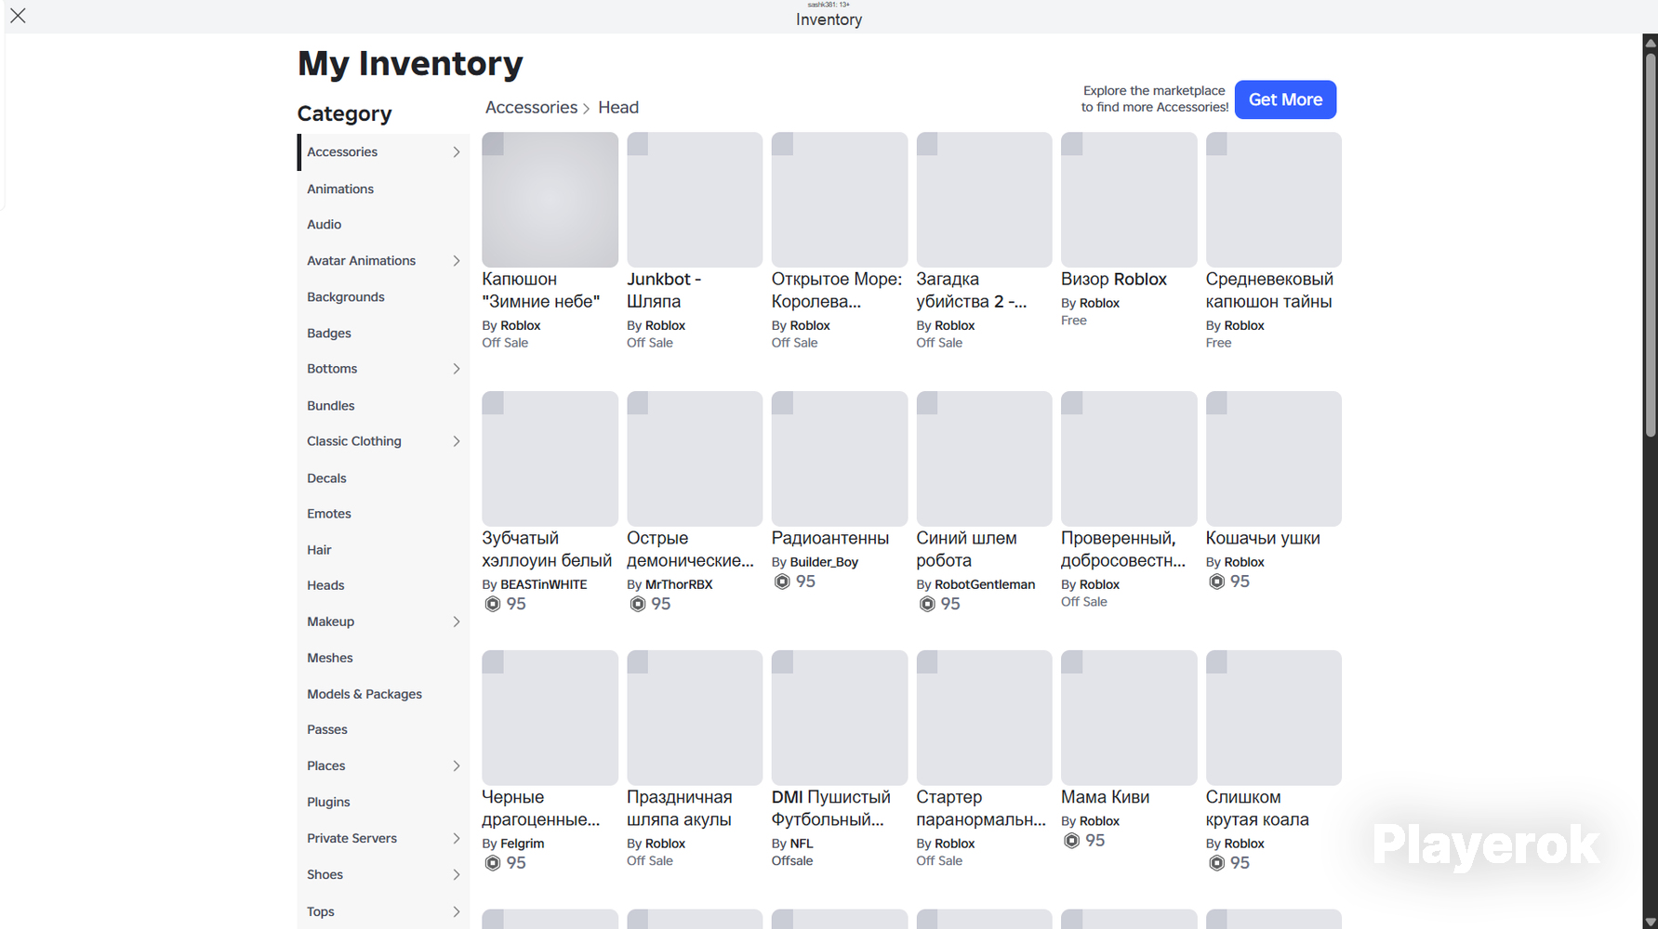1658x929 pixels.
Task: Click Robux icon under Радиоантенны
Action: pos(783,582)
